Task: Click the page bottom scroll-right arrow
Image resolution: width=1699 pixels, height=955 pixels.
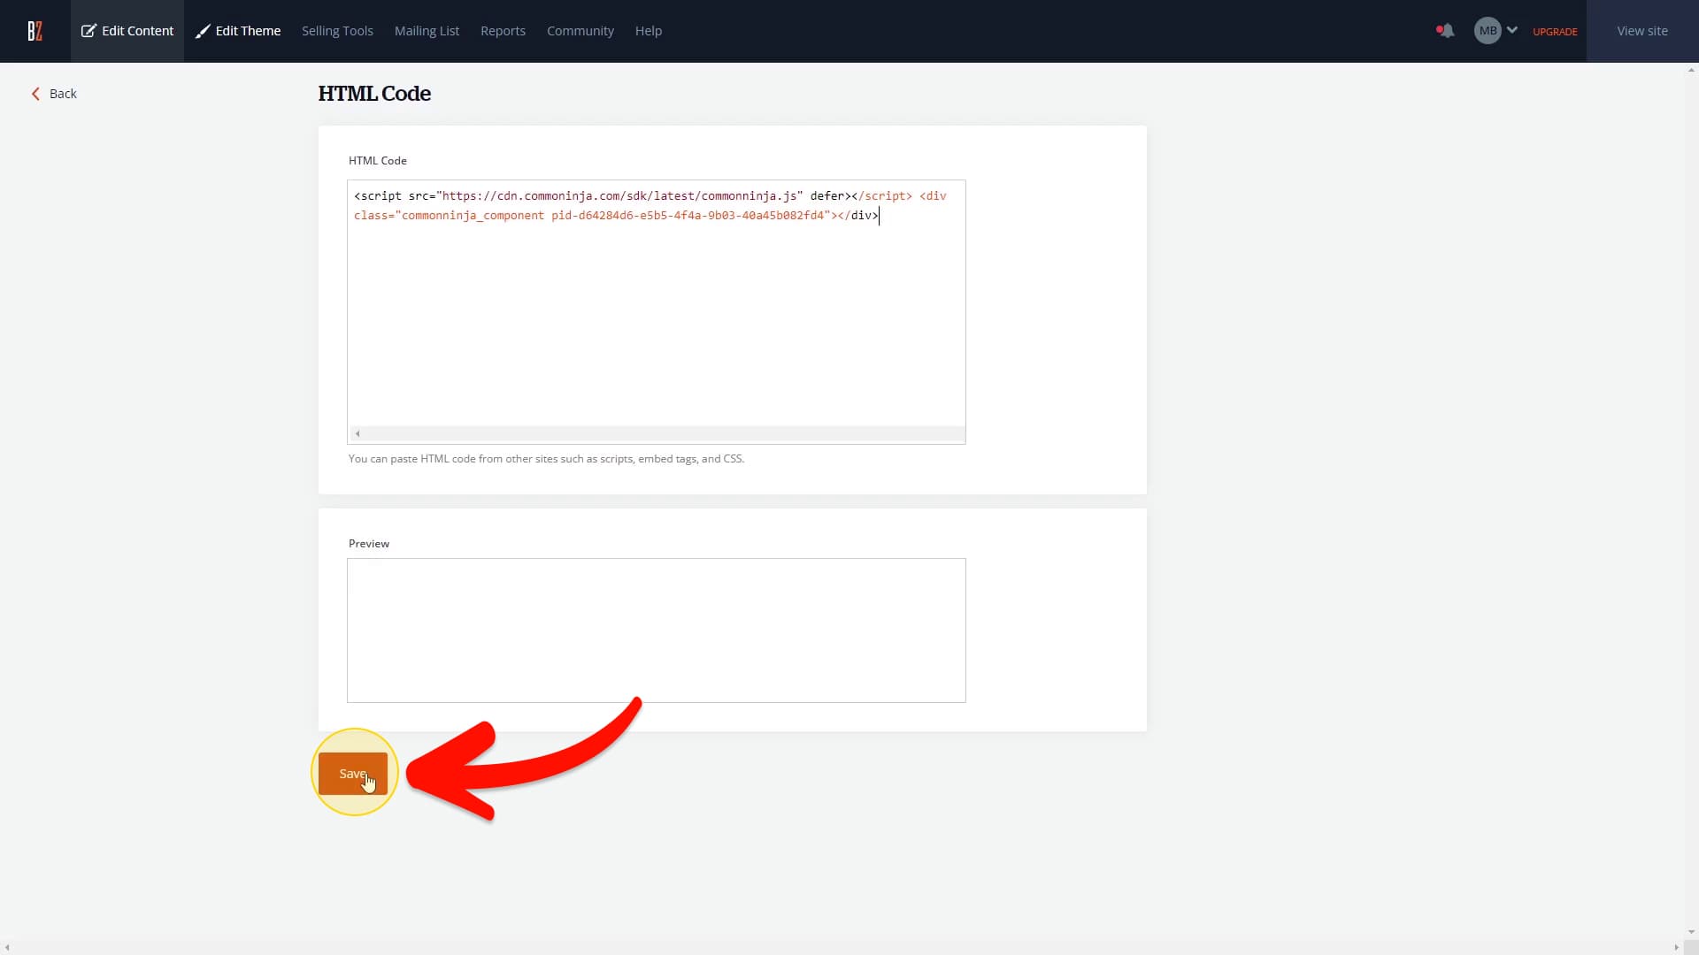Action: pos(1676,948)
